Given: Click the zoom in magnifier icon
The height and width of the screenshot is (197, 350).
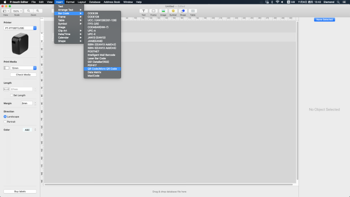Looking at the screenshot, I should pos(38,11).
